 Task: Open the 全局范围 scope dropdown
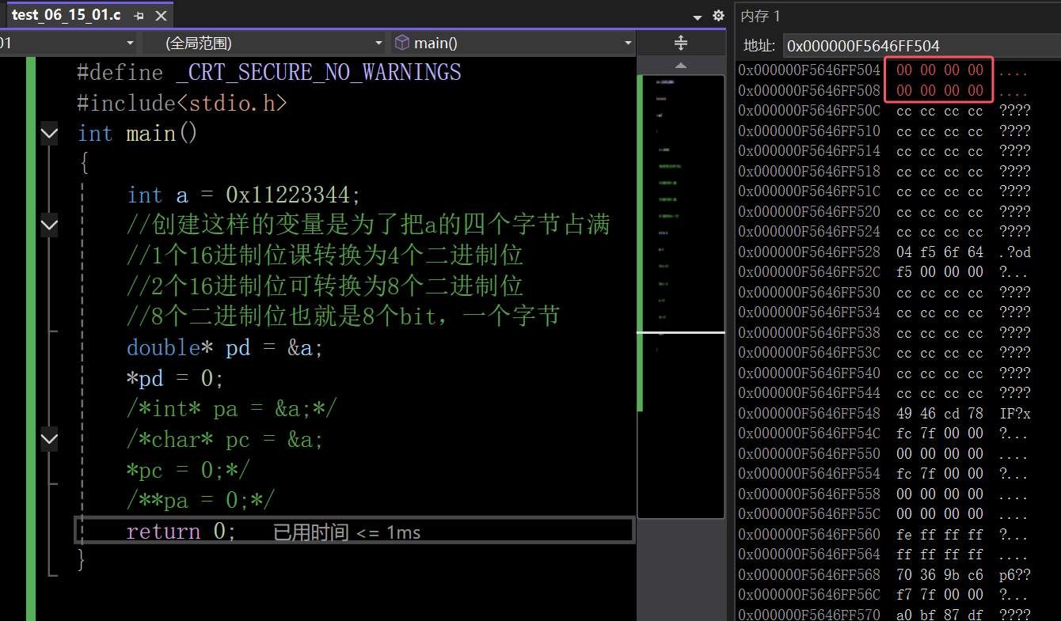pos(264,43)
